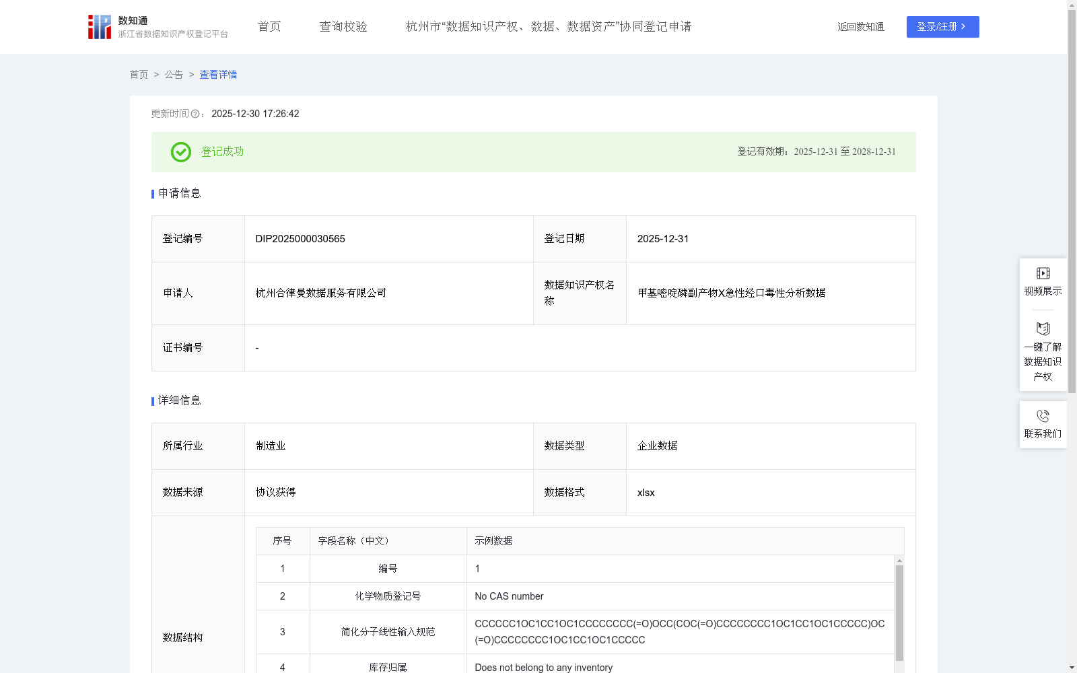Viewport: 1077px width, 673px height.
Task: Open 杭州市协同登记申请 menu item
Action: [x=549, y=27]
